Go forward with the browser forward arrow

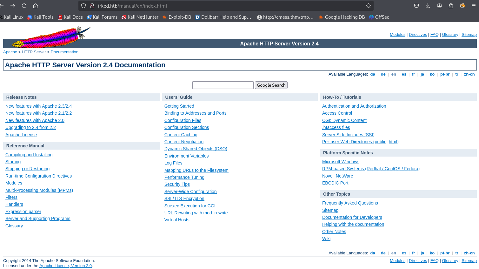[13, 6]
